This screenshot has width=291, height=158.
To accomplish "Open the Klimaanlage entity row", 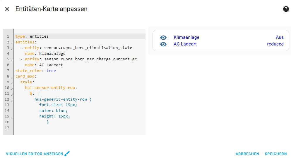I will [186, 37].
